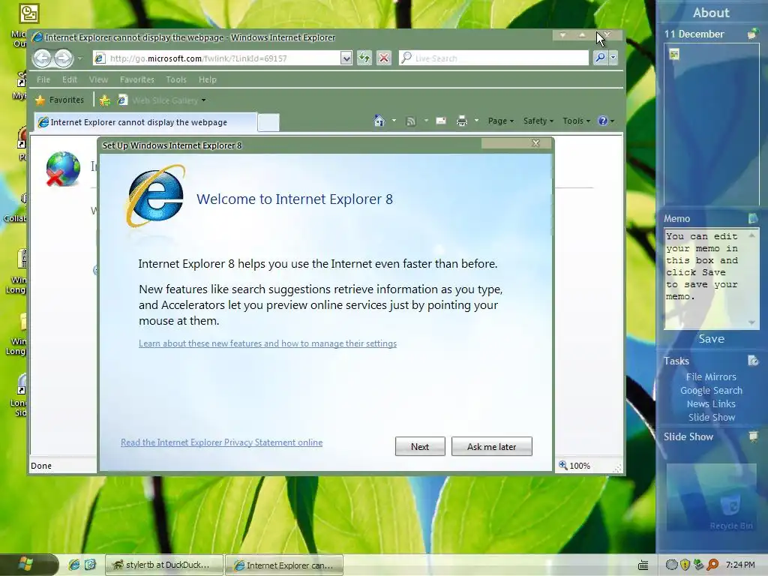The image size is (768, 576).
Task: Click the Tasks panel header icon
Action: pyautogui.click(x=753, y=361)
